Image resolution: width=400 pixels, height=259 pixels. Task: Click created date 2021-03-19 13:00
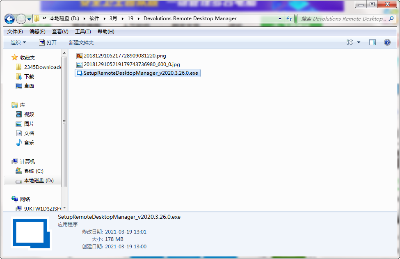(126, 247)
